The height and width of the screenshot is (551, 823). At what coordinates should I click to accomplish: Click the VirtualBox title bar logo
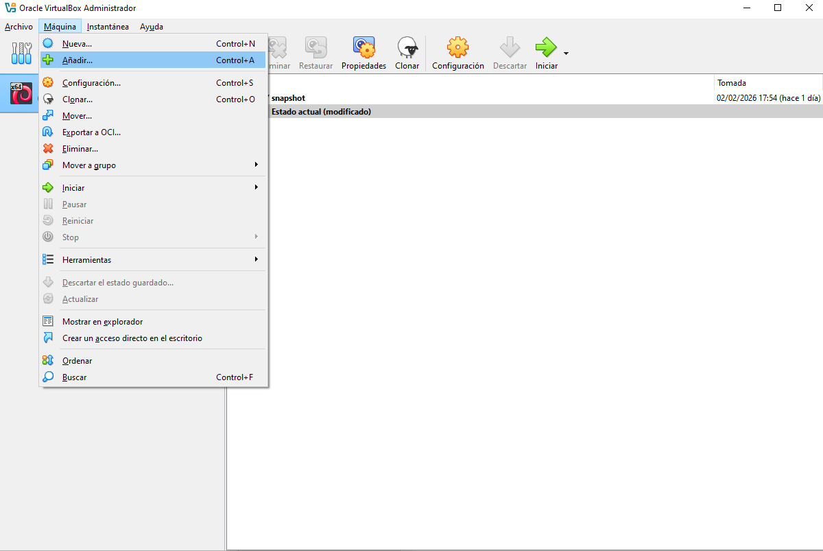[x=10, y=8]
